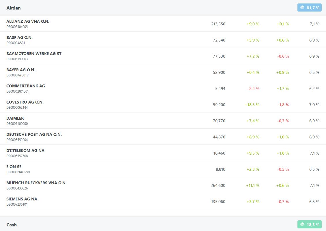Open the ALLIANZ AG VNA O.N. stock

(28, 21)
